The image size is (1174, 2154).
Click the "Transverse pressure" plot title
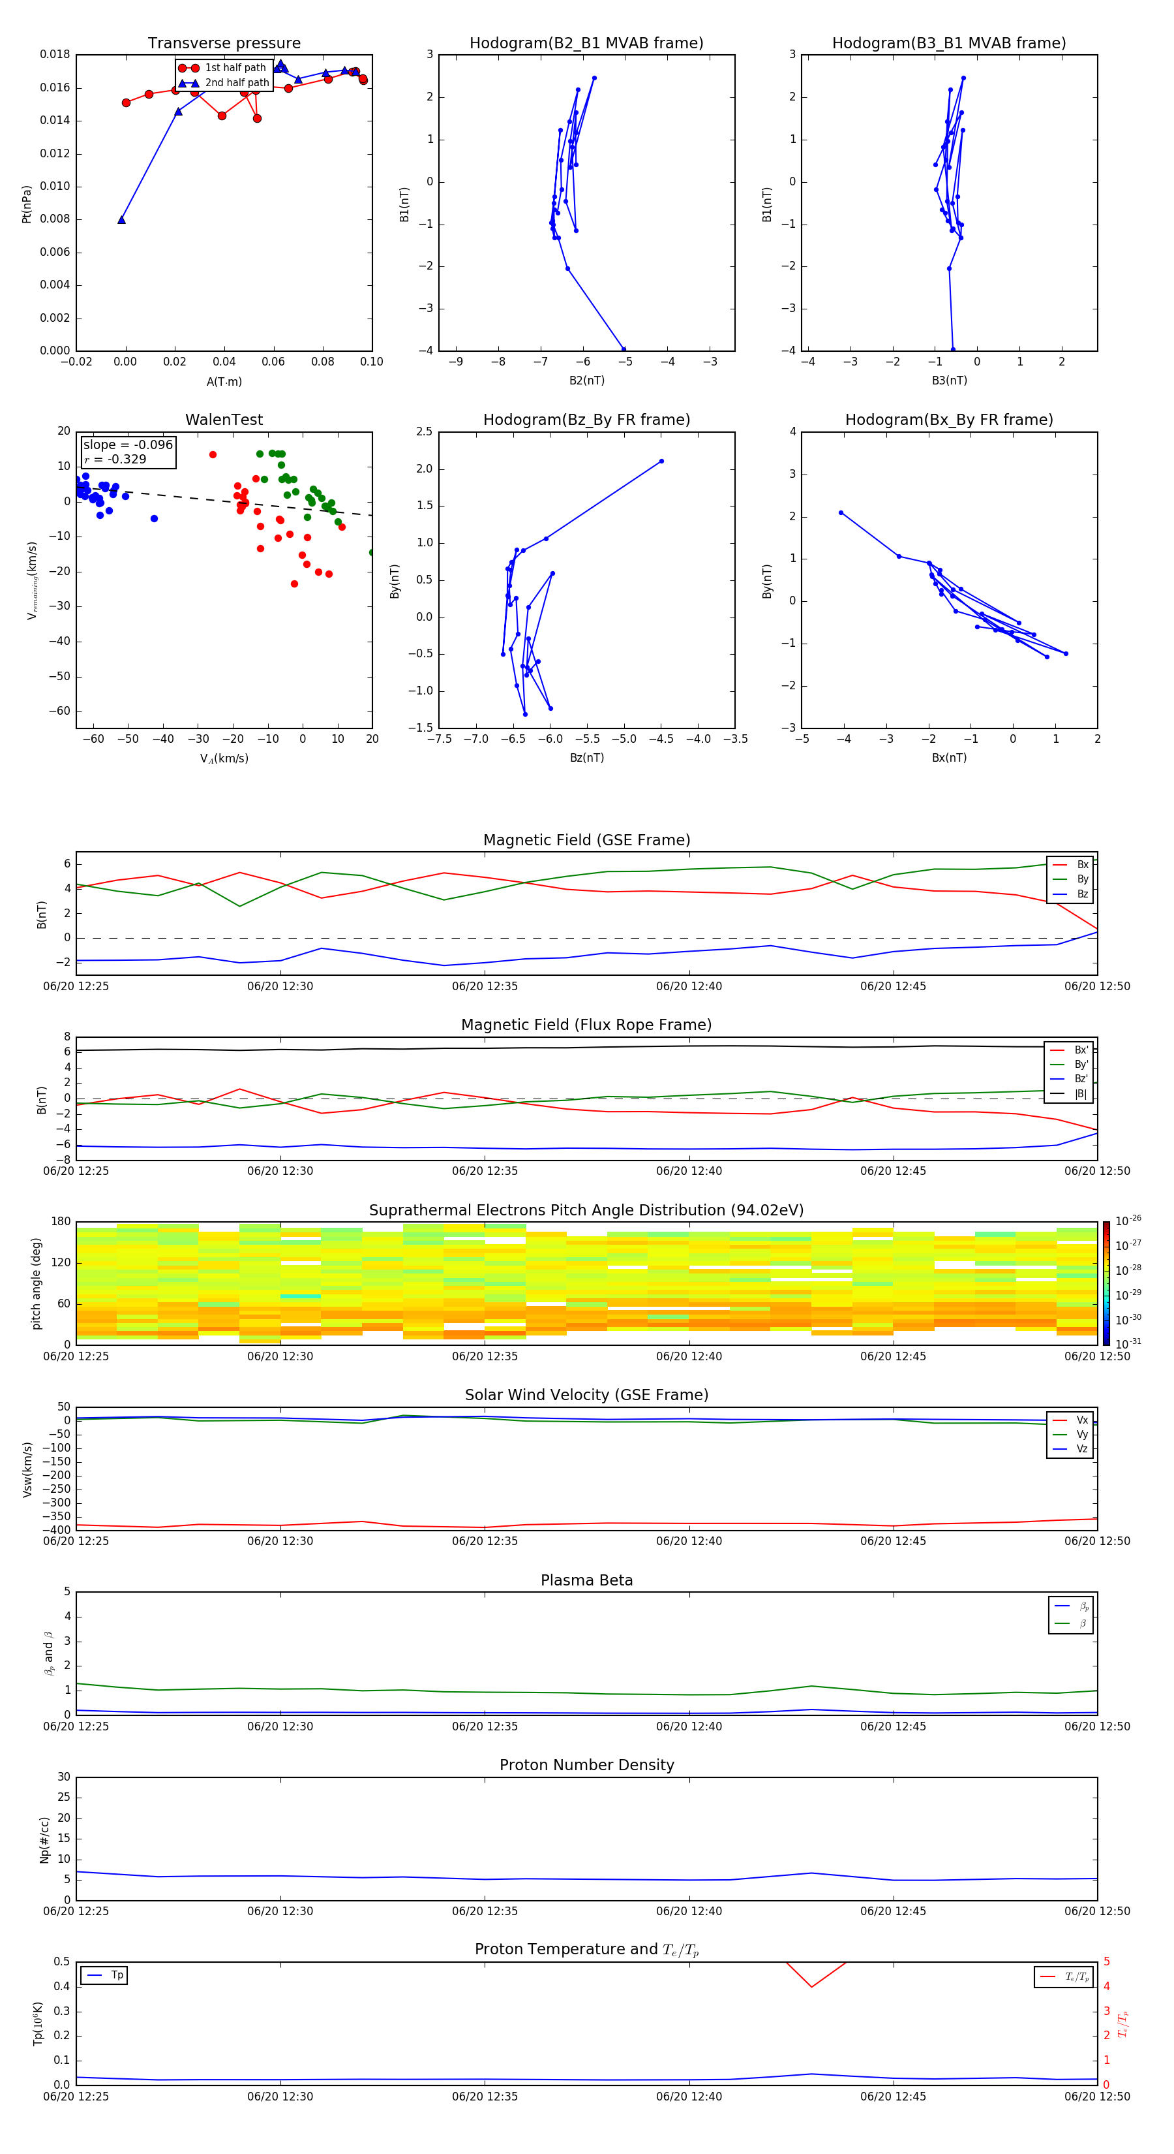tap(224, 42)
